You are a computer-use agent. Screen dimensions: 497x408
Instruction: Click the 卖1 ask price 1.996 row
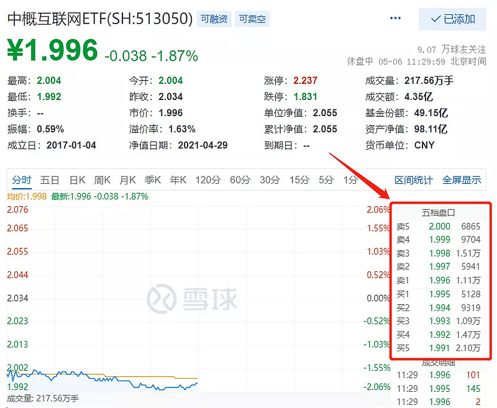pyautogui.click(x=439, y=280)
